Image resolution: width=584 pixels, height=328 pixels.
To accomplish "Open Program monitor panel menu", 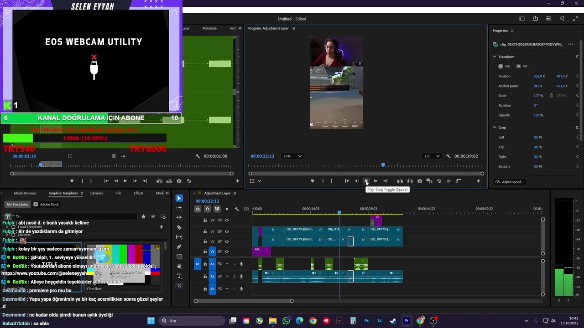I will point(294,28).
